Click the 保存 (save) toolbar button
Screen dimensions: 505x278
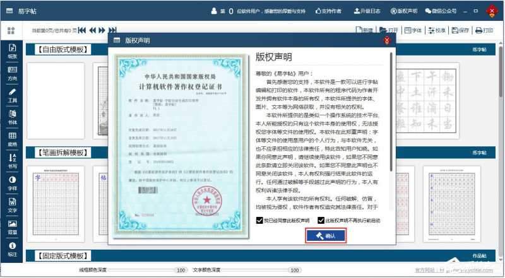(x=459, y=30)
